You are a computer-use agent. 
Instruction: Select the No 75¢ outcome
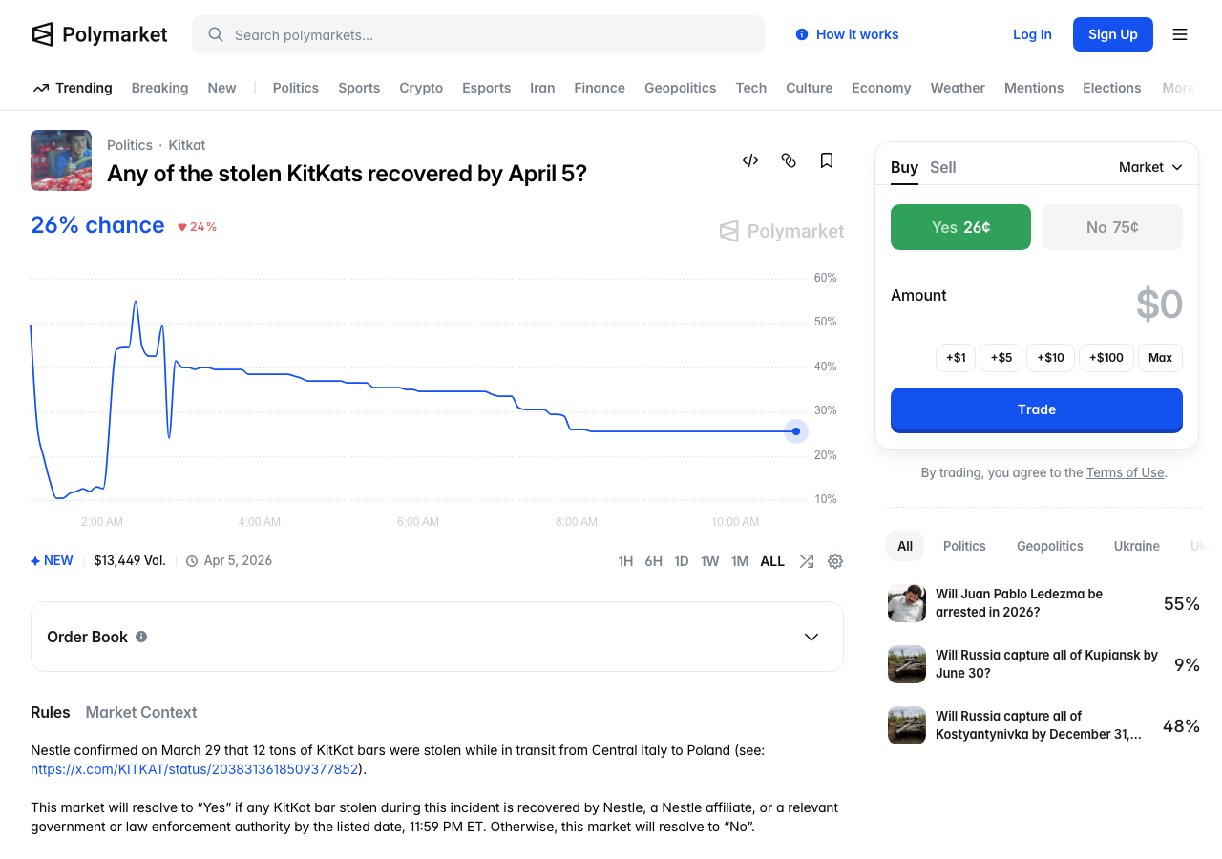coord(1112,227)
